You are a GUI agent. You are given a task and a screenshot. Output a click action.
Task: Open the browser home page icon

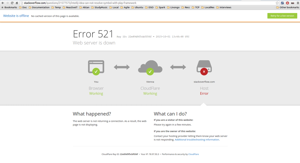click(x=16, y=3)
